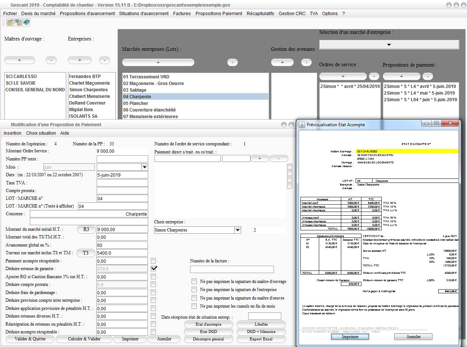
Task: Click the Etat d'acompte button
Action: click(209, 324)
